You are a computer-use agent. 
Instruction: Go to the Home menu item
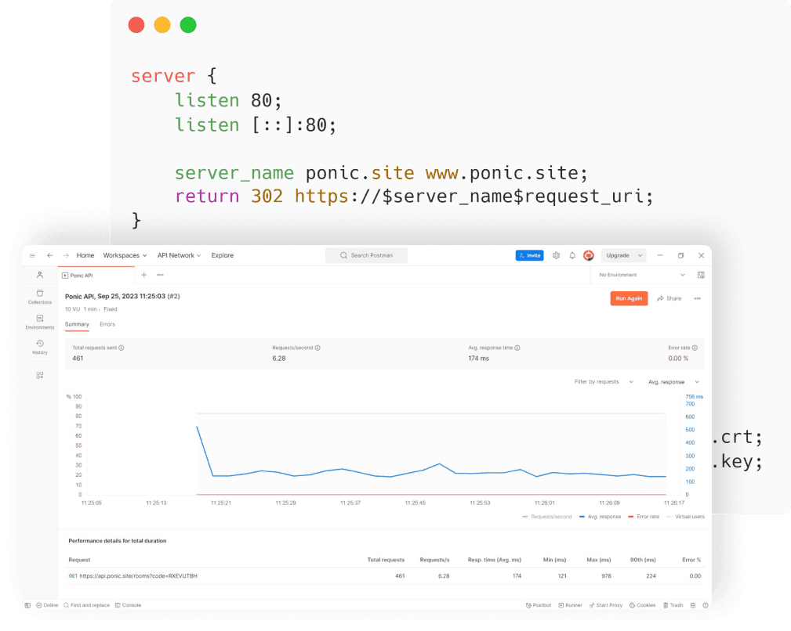[x=85, y=255]
